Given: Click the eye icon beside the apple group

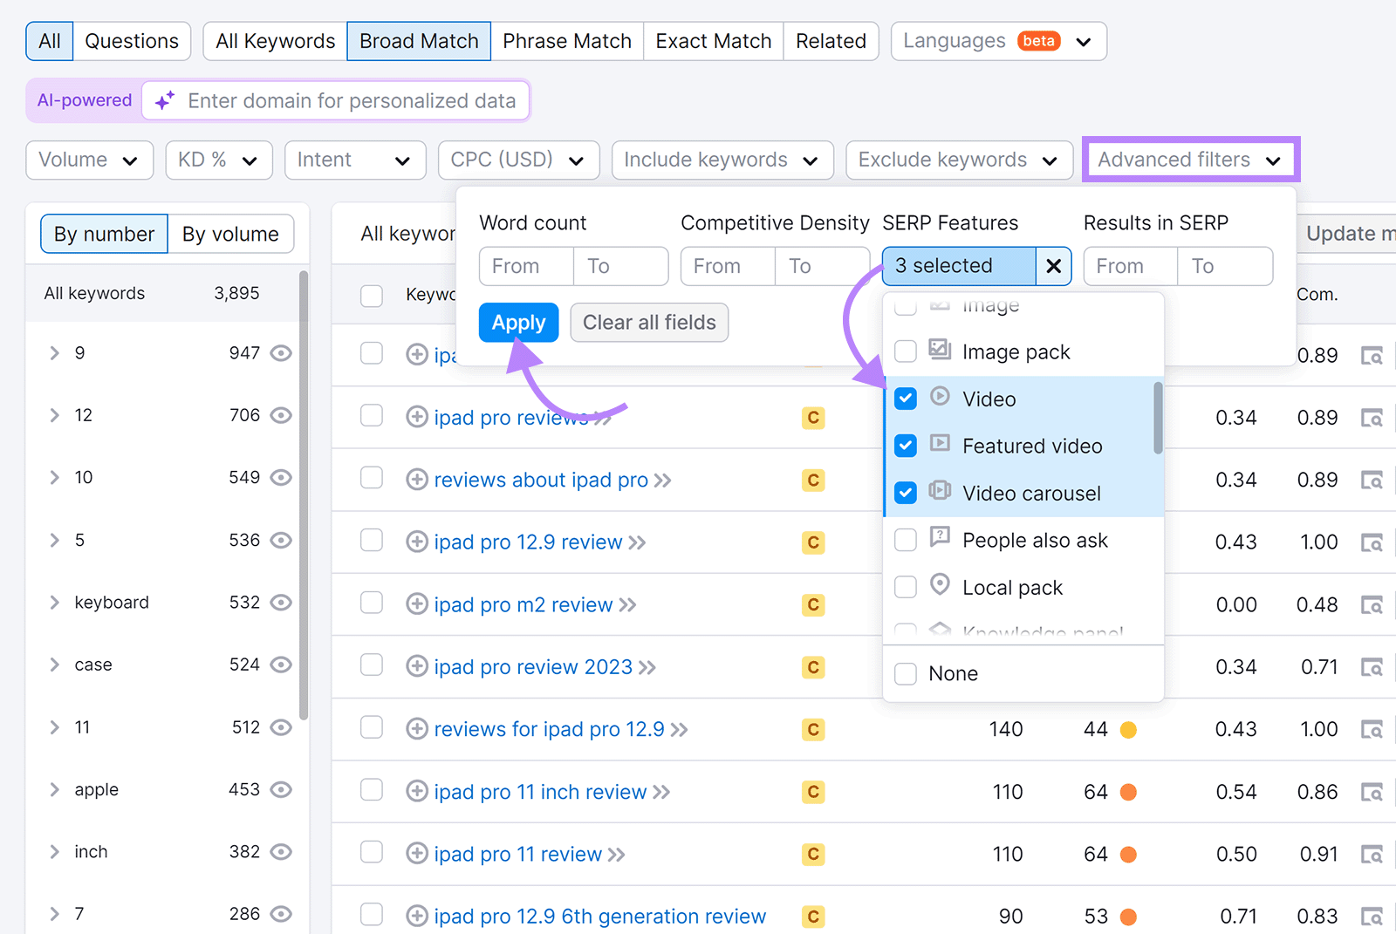Looking at the screenshot, I should point(281,789).
